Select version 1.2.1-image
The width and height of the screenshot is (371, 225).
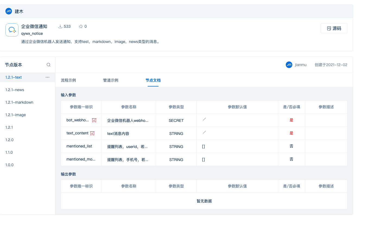point(15,115)
